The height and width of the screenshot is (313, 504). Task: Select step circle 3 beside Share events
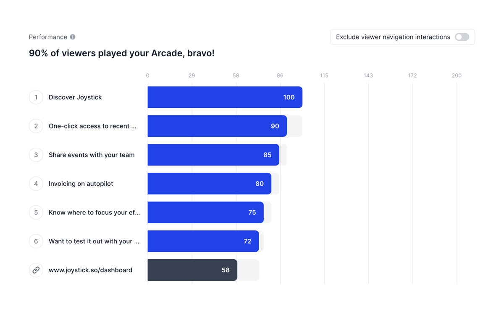(36, 155)
